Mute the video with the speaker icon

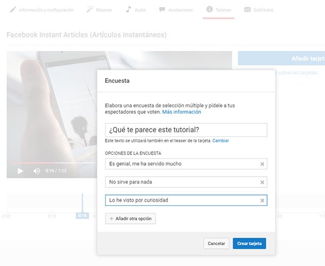pos(37,171)
